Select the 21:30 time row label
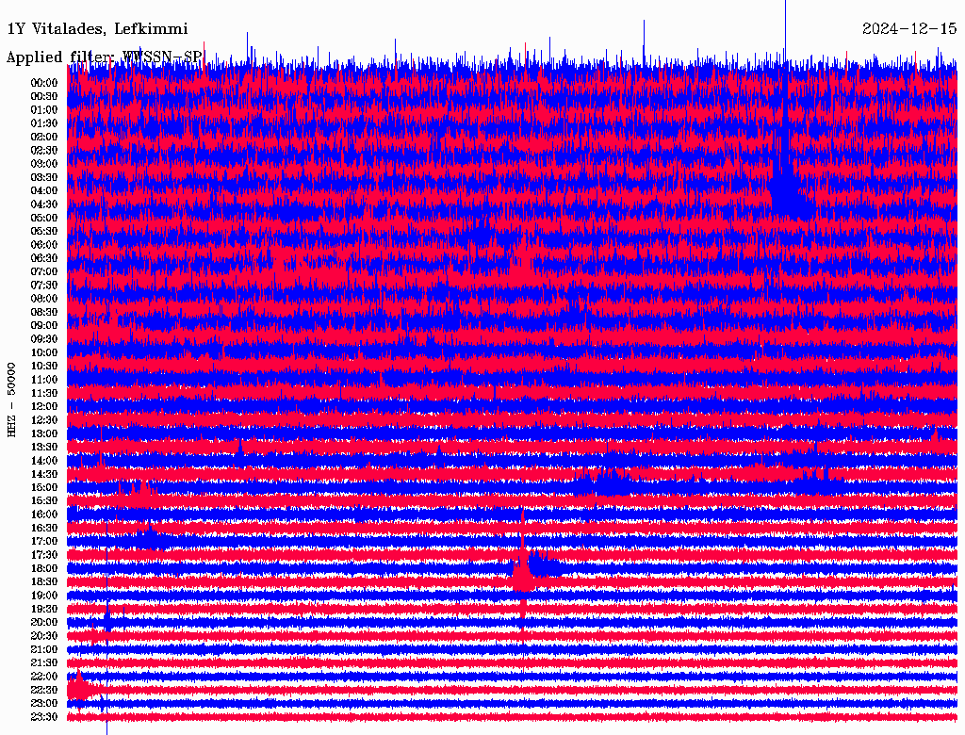Image resolution: width=965 pixels, height=735 pixels. (44, 663)
